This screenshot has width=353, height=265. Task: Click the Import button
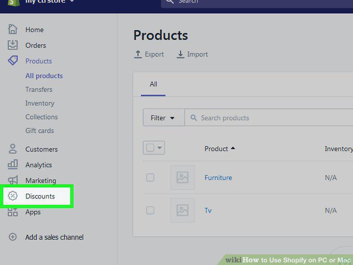(192, 54)
